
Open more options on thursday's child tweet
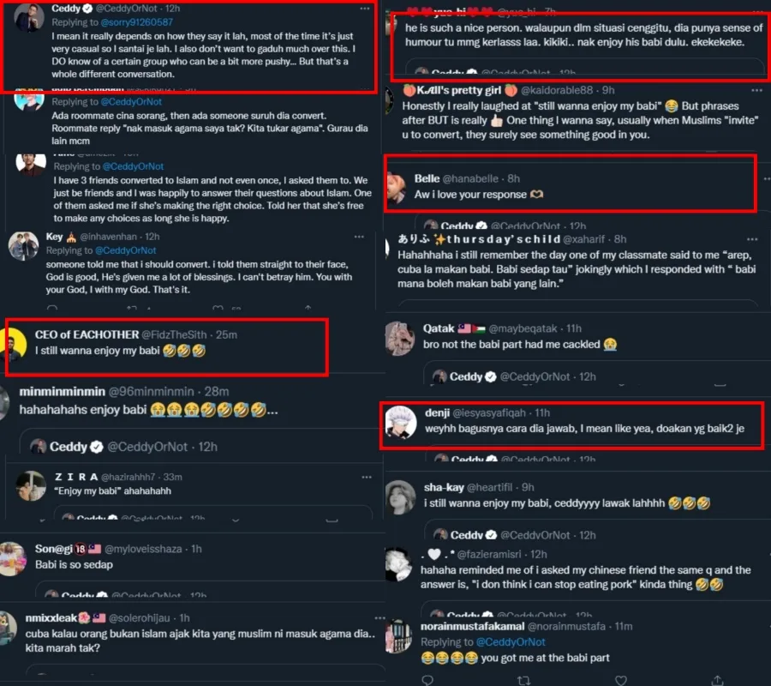[x=752, y=239]
